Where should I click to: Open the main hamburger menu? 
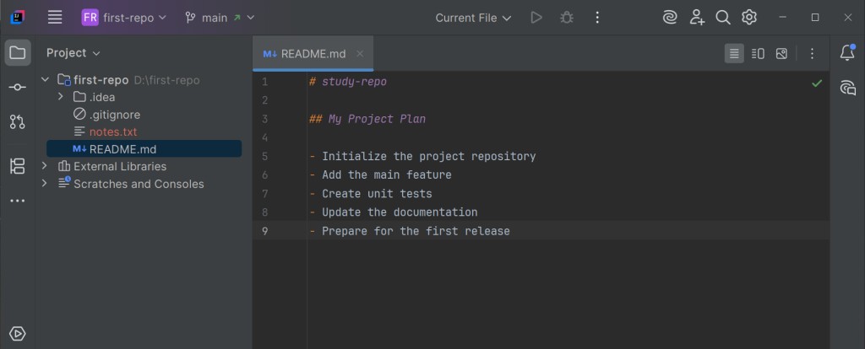(x=55, y=18)
